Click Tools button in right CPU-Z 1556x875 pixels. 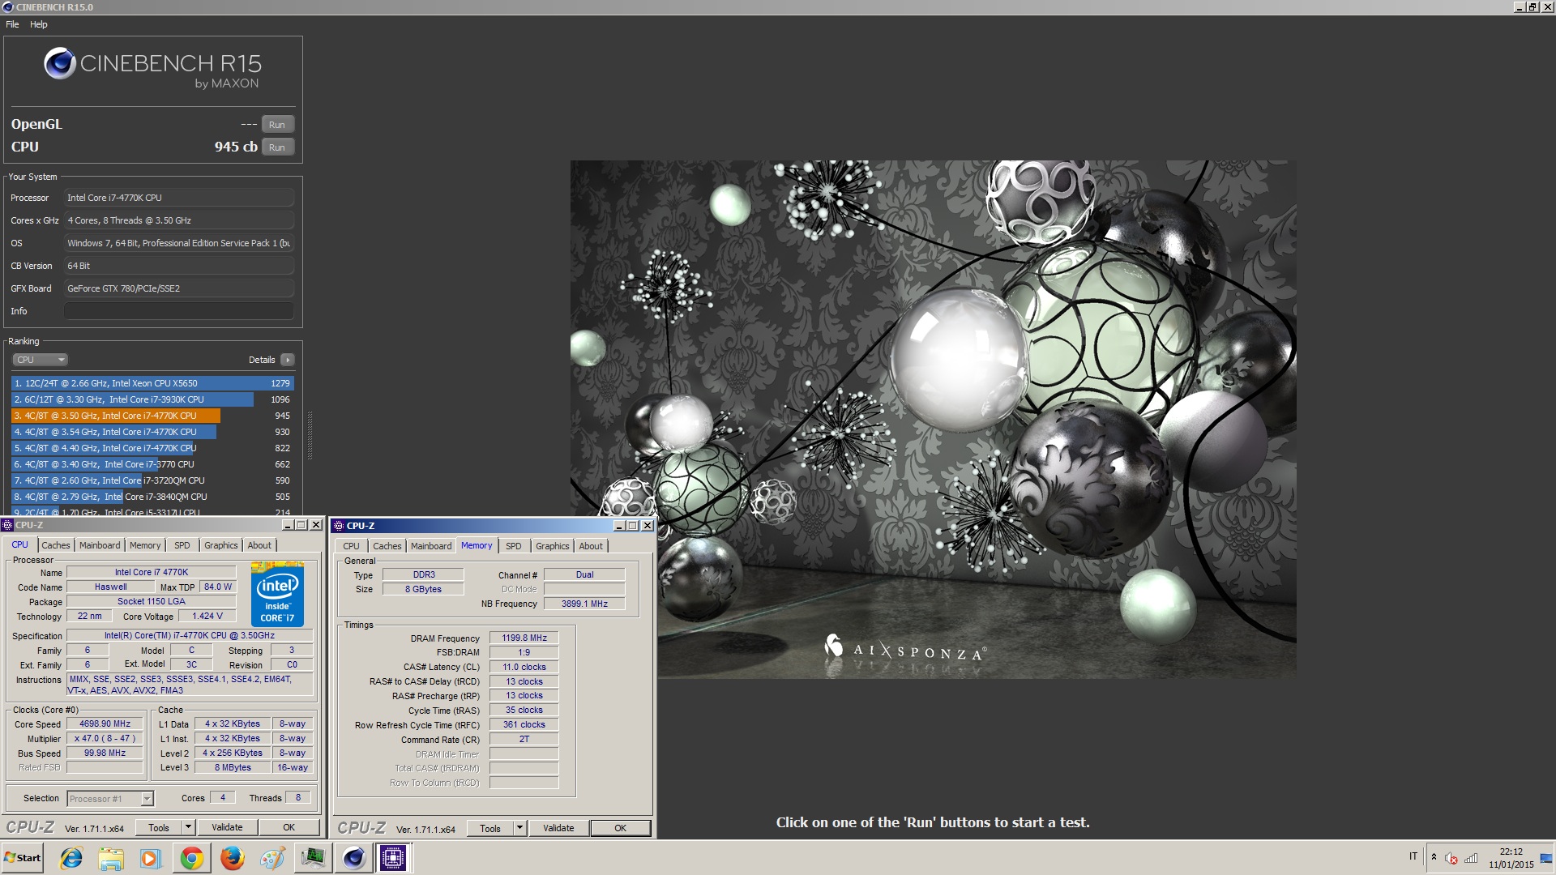coord(490,829)
